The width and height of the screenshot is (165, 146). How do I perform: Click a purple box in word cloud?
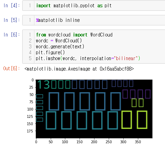(x=125, y=94)
